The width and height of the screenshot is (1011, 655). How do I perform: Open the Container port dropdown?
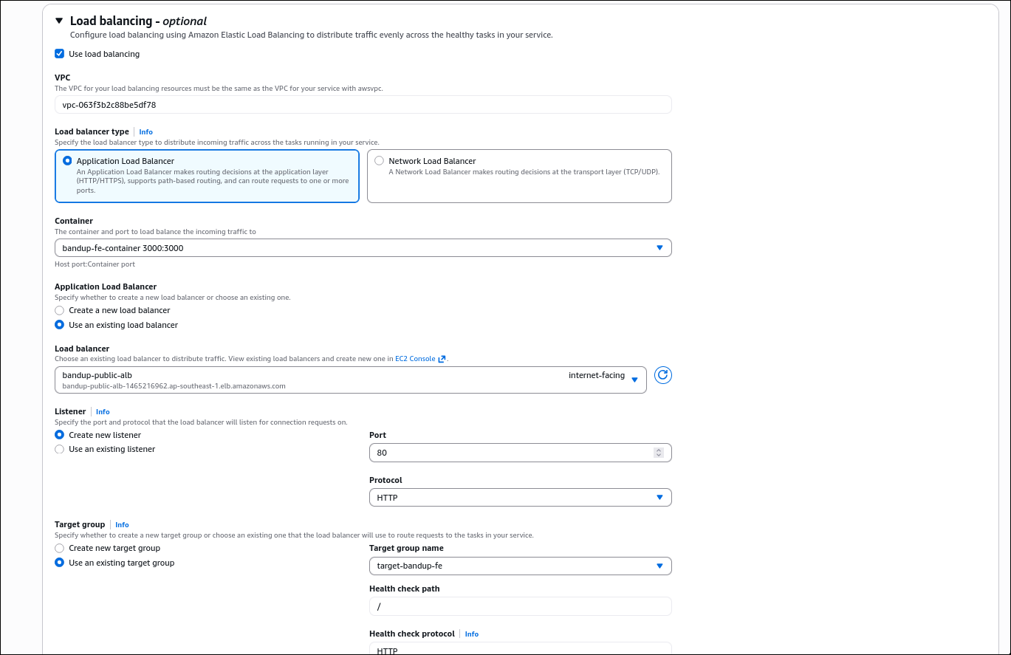[x=659, y=247]
